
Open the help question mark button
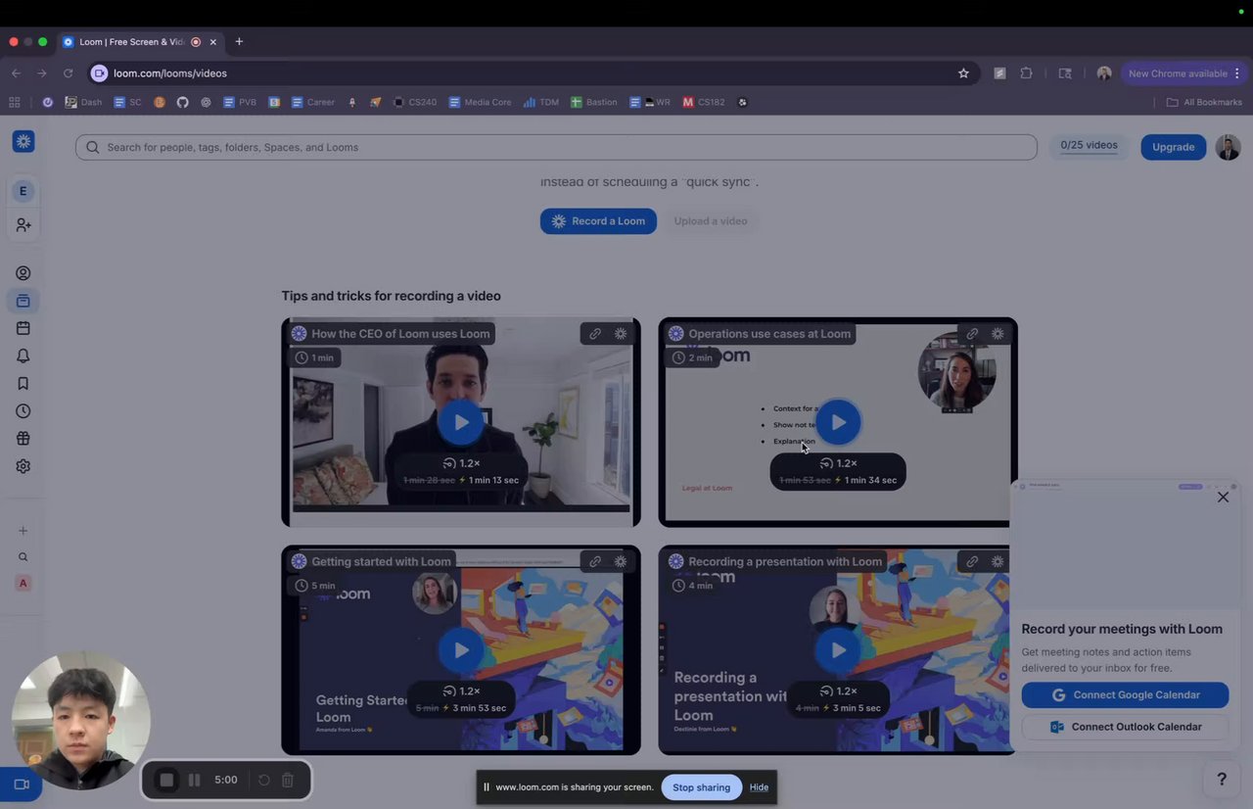click(x=1222, y=780)
